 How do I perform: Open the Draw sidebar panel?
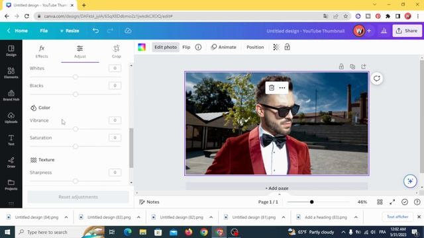coord(11,163)
